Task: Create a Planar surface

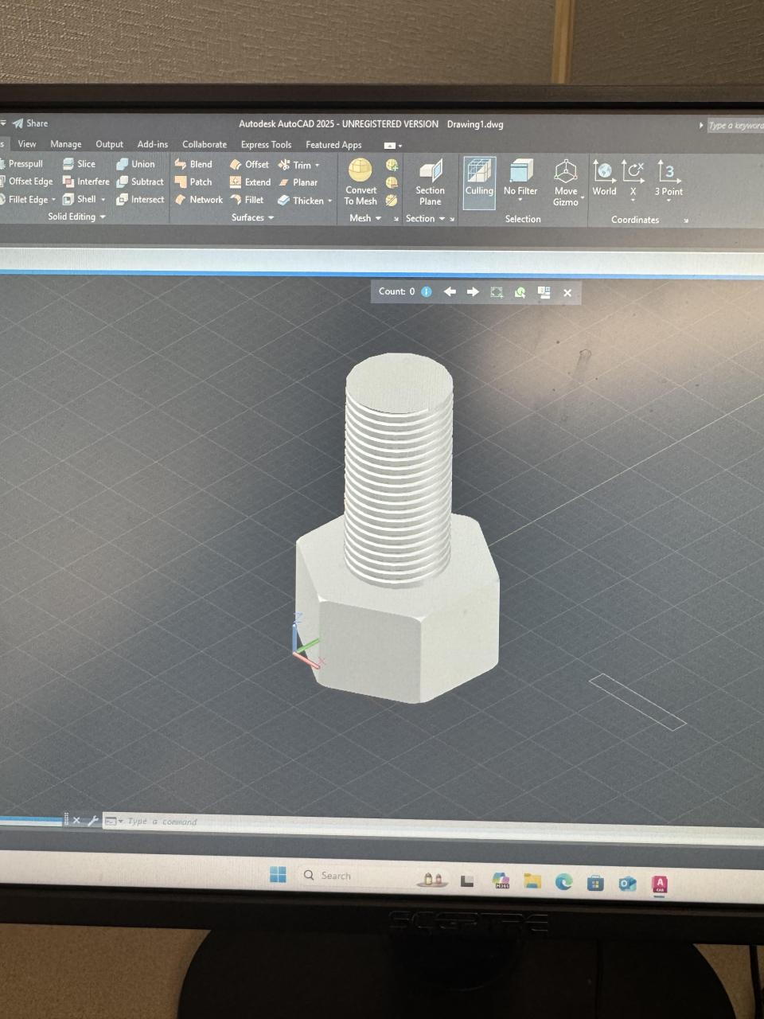Action: 298,182
